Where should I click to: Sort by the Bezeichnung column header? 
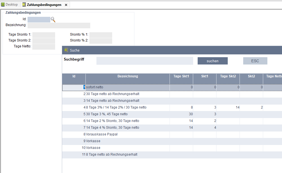click(128, 76)
